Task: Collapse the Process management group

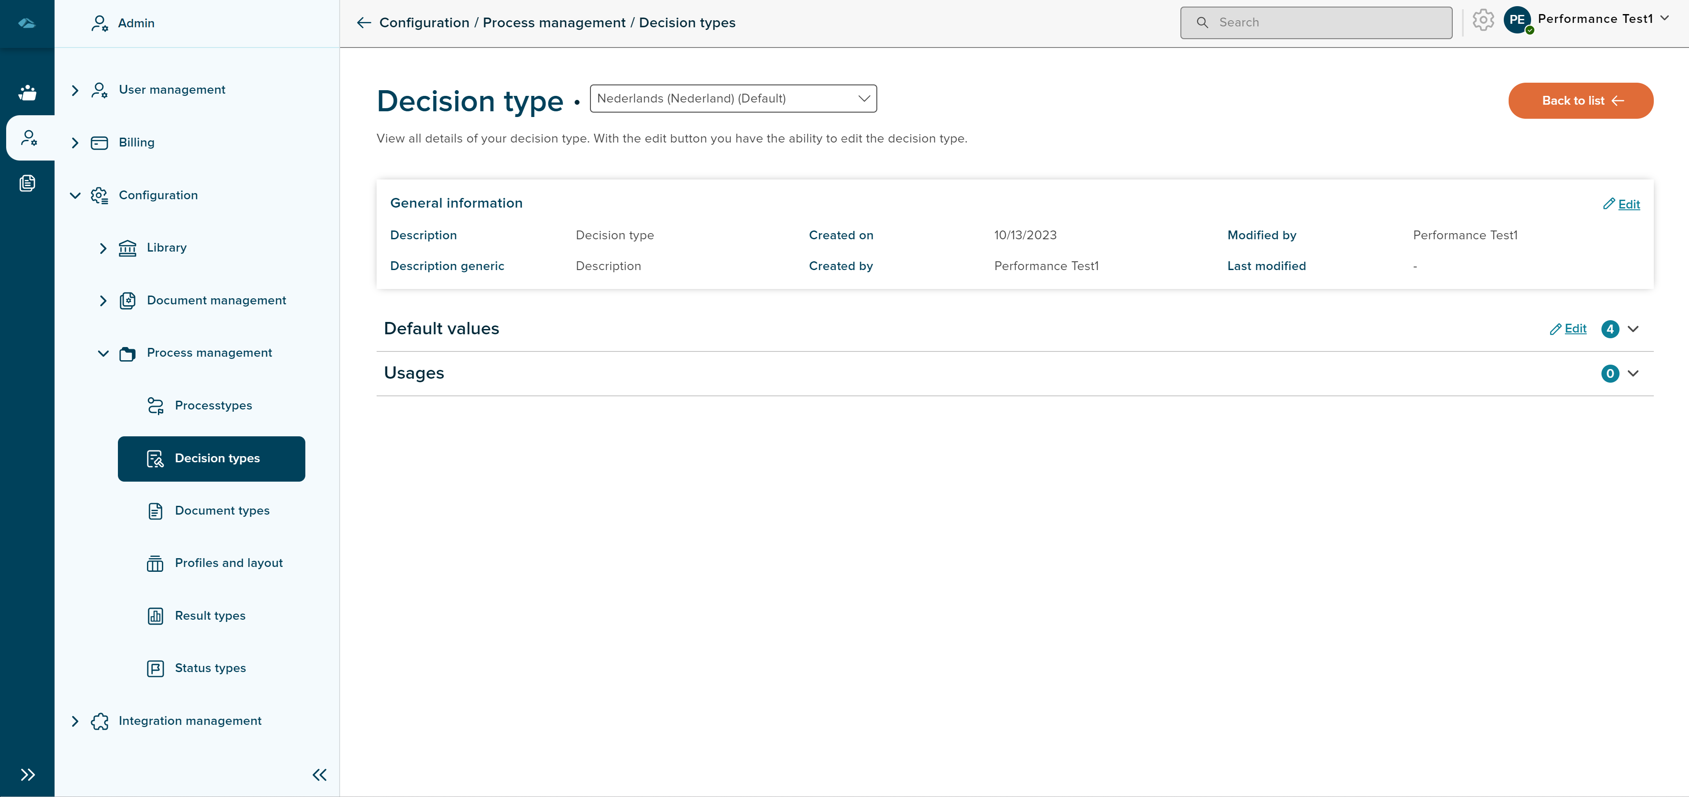Action: point(103,353)
